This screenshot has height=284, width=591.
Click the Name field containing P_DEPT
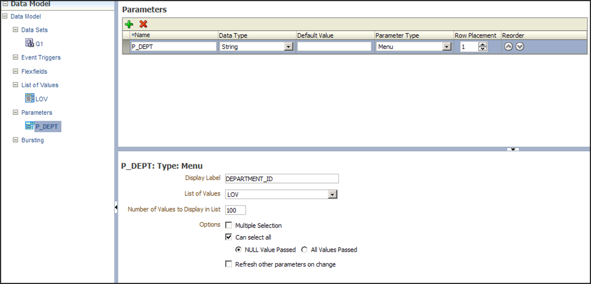[173, 47]
